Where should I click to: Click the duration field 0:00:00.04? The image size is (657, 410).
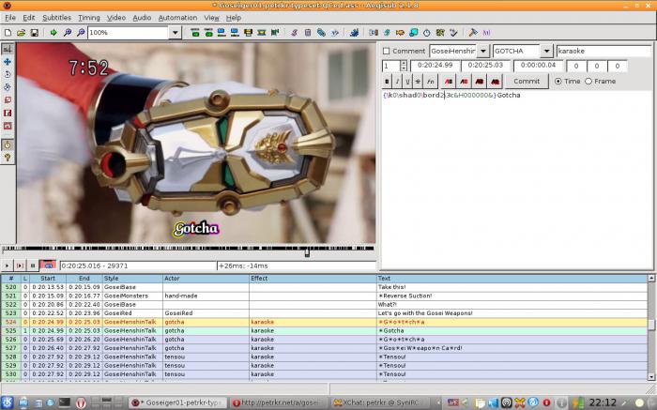pos(538,66)
